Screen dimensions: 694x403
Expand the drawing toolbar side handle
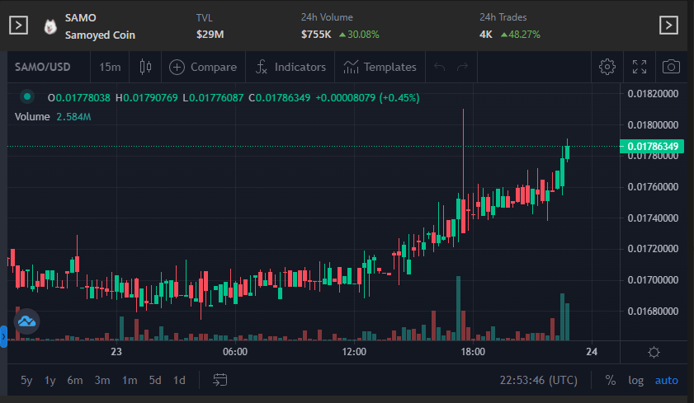pos(3,337)
